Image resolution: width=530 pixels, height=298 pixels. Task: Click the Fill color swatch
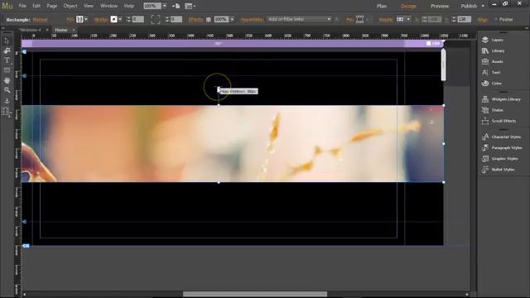coord(79,19)
